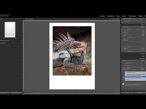Open the Media Type dropdown
The height and width of the screenshot is (109, 146).
tap(143, 70)
